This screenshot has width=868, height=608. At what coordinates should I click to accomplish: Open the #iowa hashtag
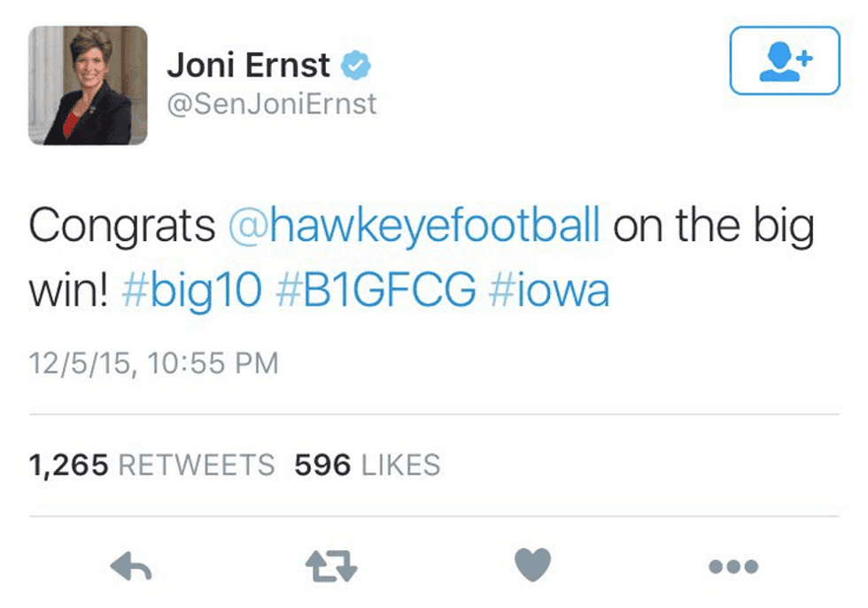549,289
